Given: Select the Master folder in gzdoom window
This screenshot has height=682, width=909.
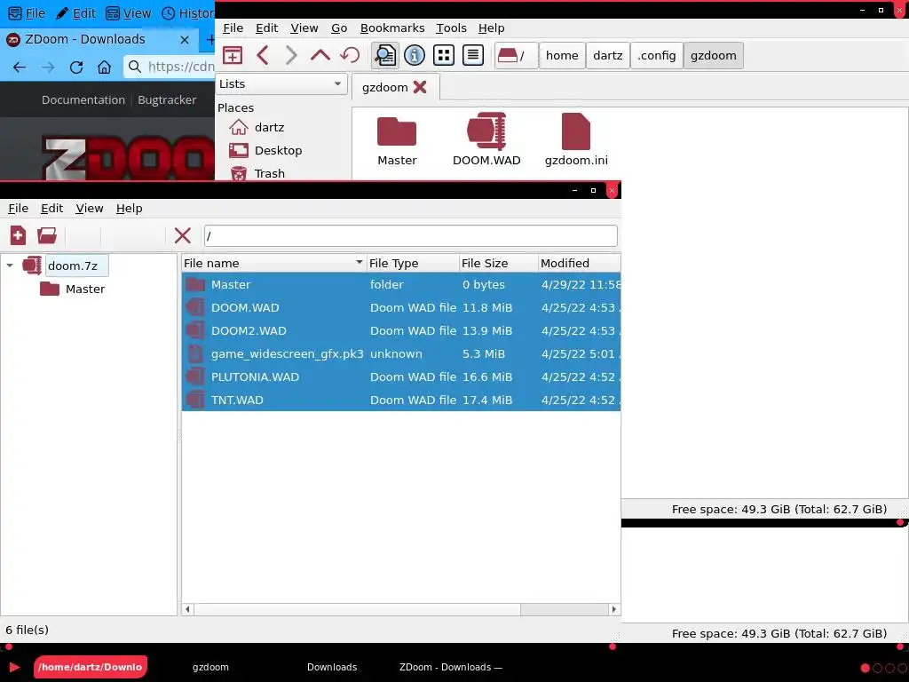Looking at the screenshot, I should coord(397,139).
